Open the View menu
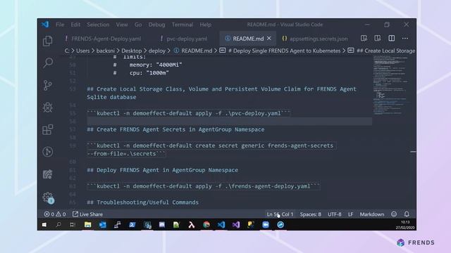The height and width of the screenshot is (253, 451). (x=122, y=25)
